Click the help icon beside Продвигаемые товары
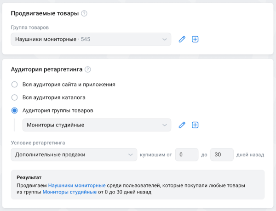This screenshot has height=211, width=276. [84, 13]
